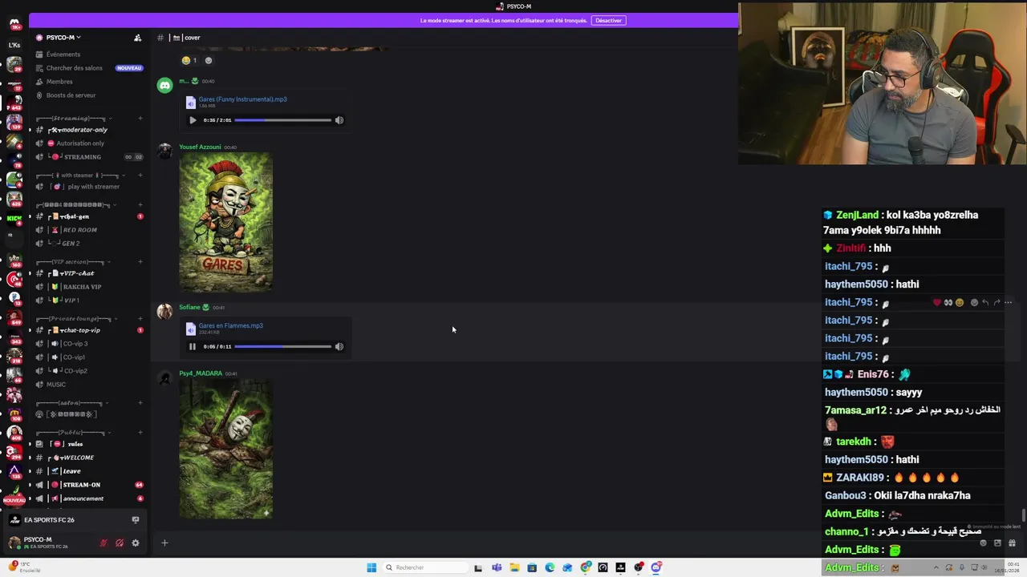The image size is (1027, 577).
Task: Click the taskbar Rechercher search box
Action: [424, 567]
